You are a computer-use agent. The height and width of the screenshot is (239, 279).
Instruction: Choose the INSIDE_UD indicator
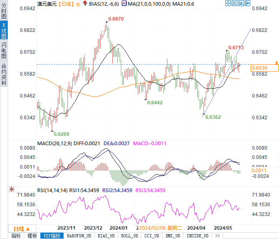pos(197,236)
